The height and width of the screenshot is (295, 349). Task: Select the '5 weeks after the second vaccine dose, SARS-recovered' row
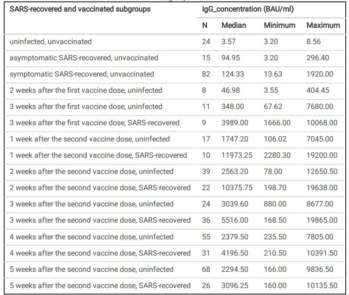[100, 285]
